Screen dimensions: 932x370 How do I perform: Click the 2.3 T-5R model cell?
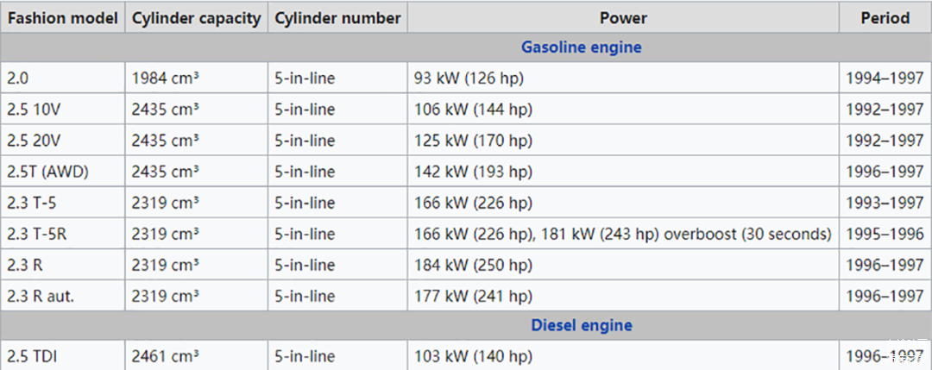[38, 234]
